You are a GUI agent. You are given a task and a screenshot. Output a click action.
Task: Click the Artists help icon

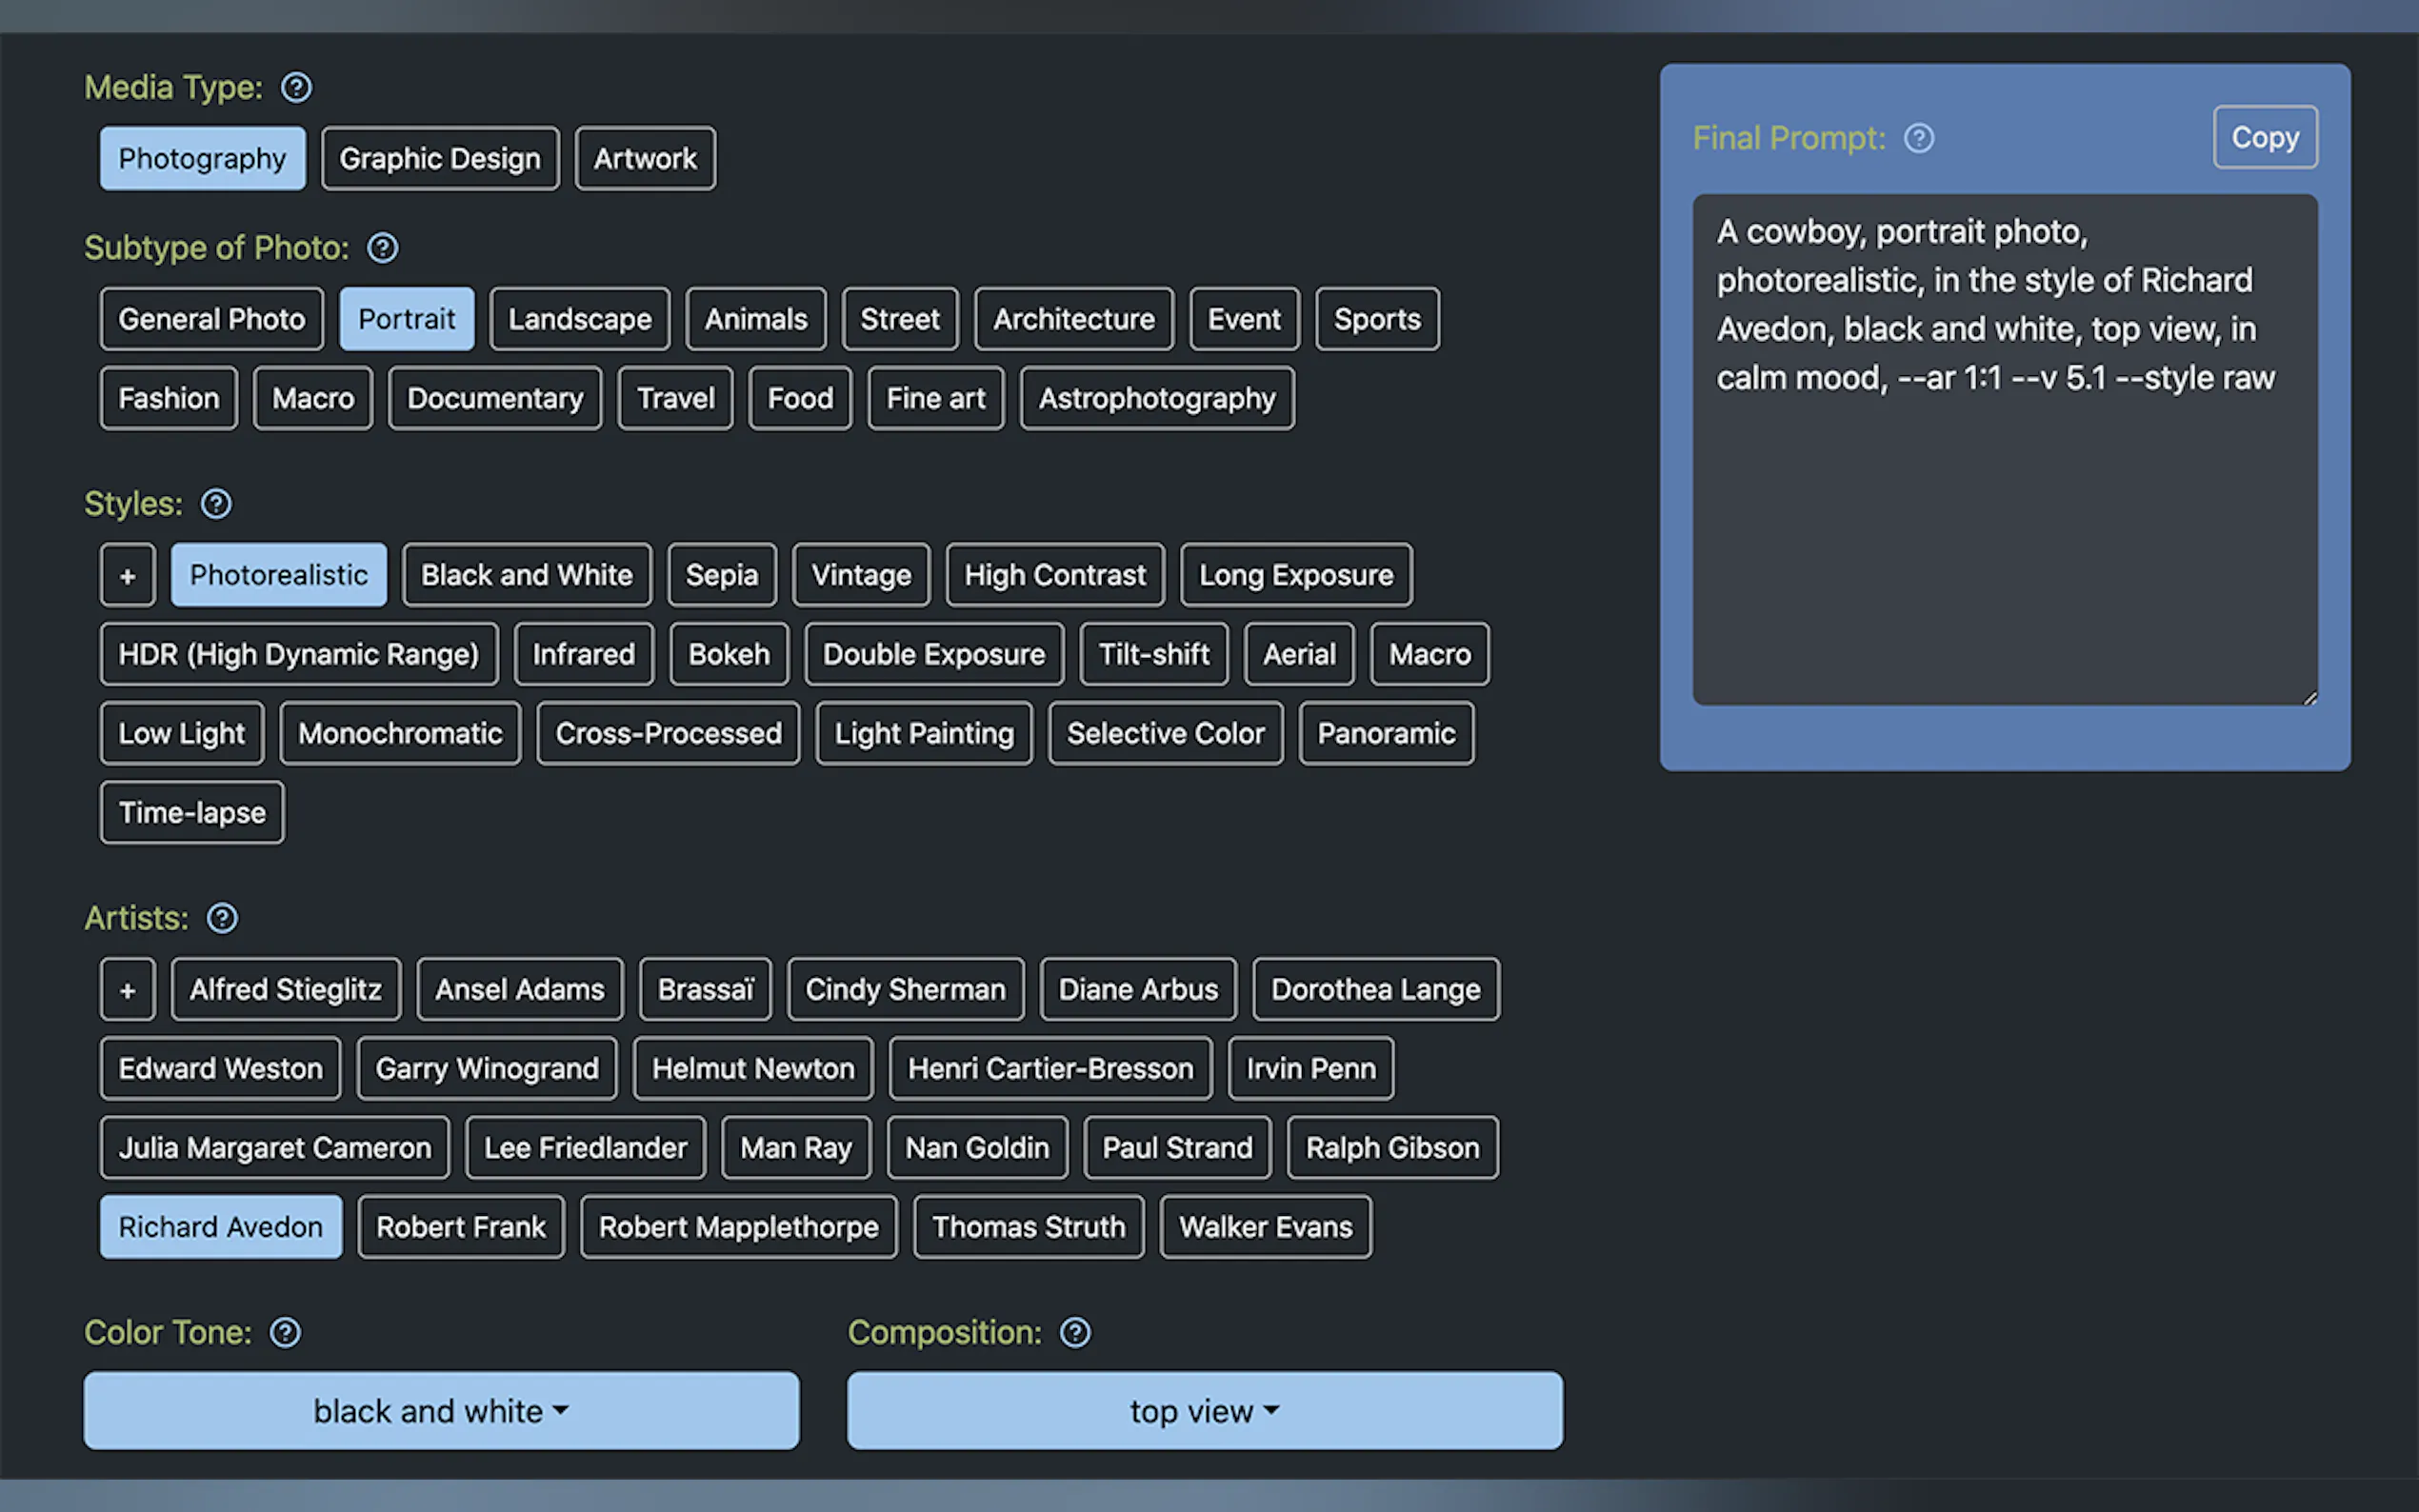point(223,917)
